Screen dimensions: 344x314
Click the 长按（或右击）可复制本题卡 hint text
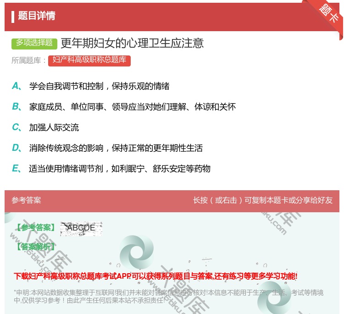click(x=263, y=200)
